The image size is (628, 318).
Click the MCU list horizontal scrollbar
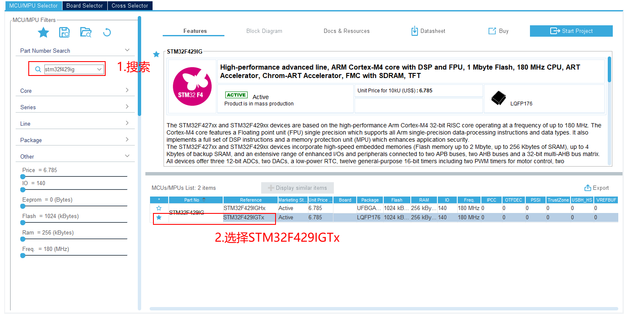coord(384,309)
